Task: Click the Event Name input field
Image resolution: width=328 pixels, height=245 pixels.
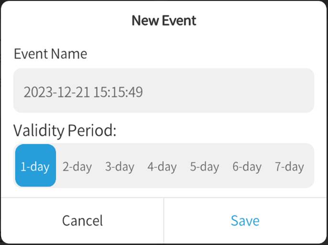Action: pyautogui.click(x=164, y=91)
